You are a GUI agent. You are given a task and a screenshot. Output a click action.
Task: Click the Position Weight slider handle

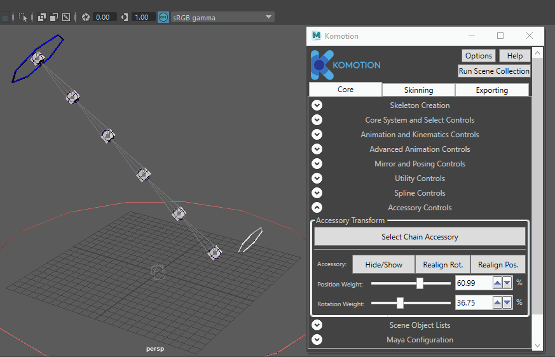[x=420, y=283]
